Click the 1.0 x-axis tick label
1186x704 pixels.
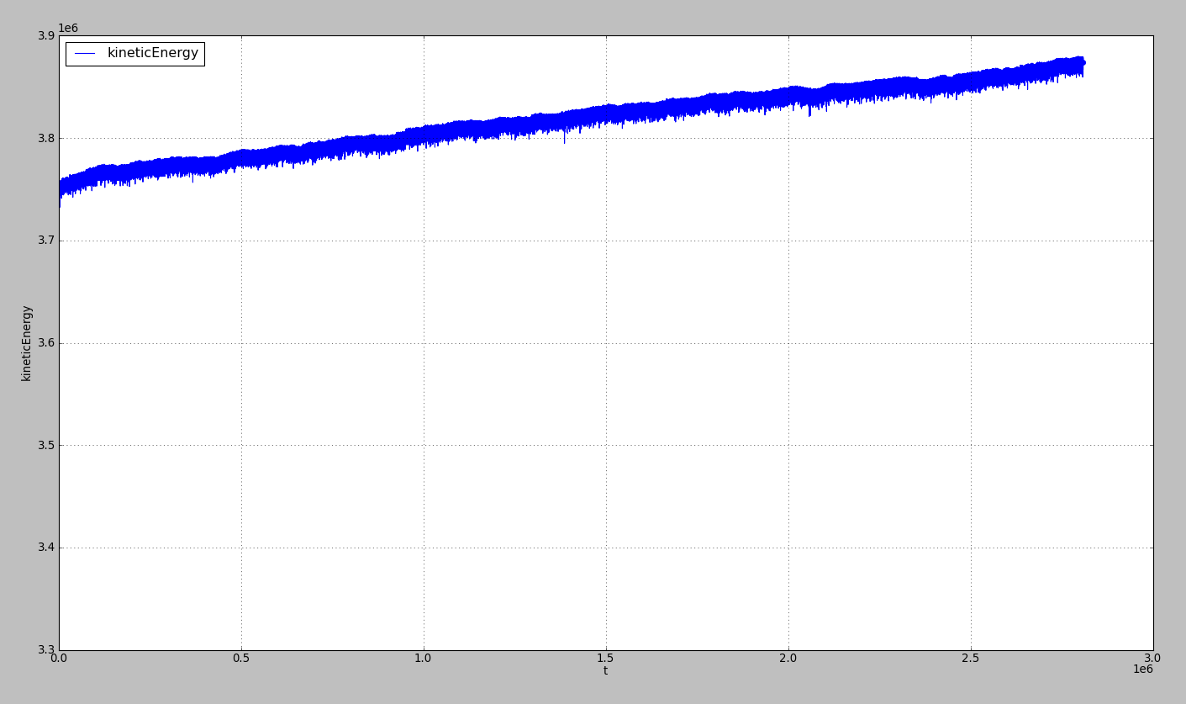424,658
